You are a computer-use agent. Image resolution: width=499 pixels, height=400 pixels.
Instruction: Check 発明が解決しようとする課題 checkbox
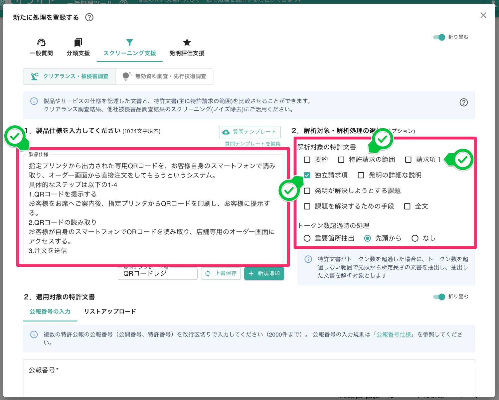coord(307,191)
